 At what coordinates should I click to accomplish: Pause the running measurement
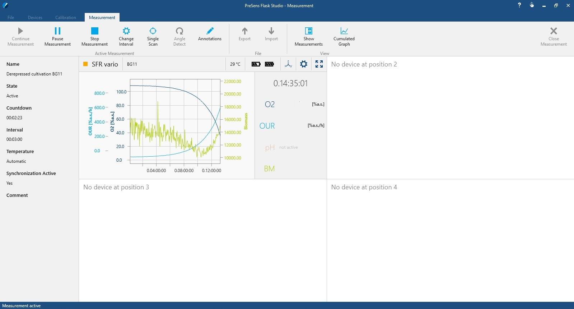coord(57,36)
